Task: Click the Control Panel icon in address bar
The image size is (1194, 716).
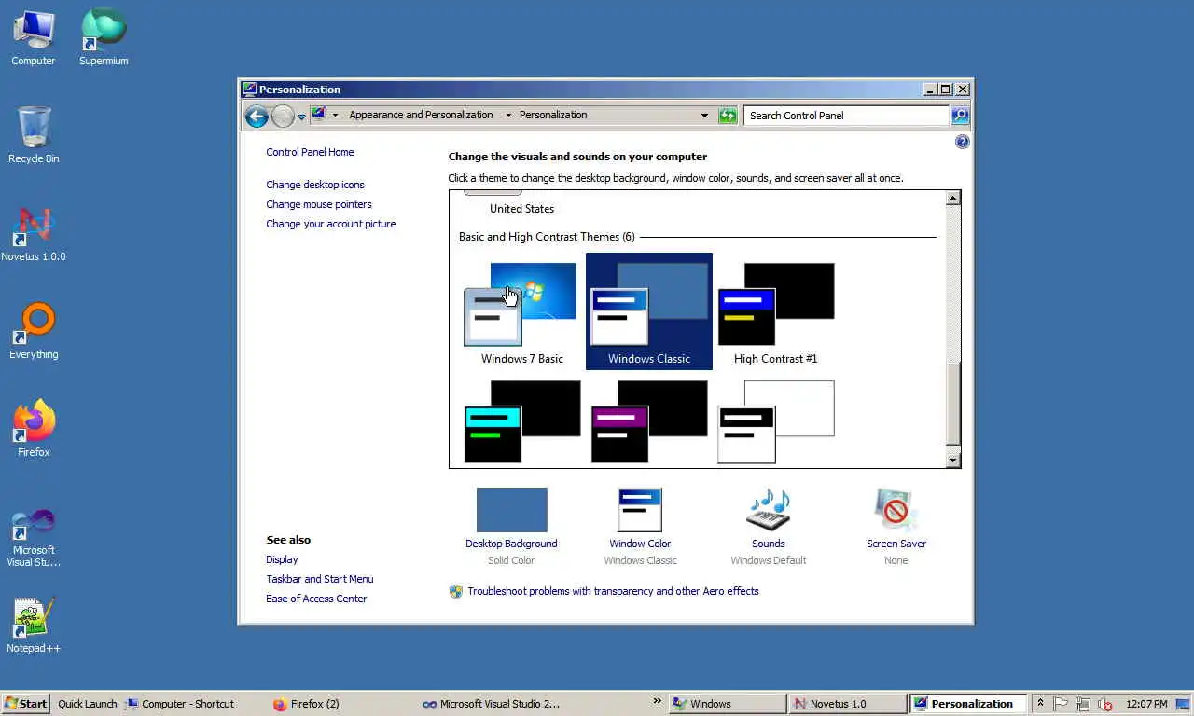Action: pyautogui.click(x=319, y=114)
